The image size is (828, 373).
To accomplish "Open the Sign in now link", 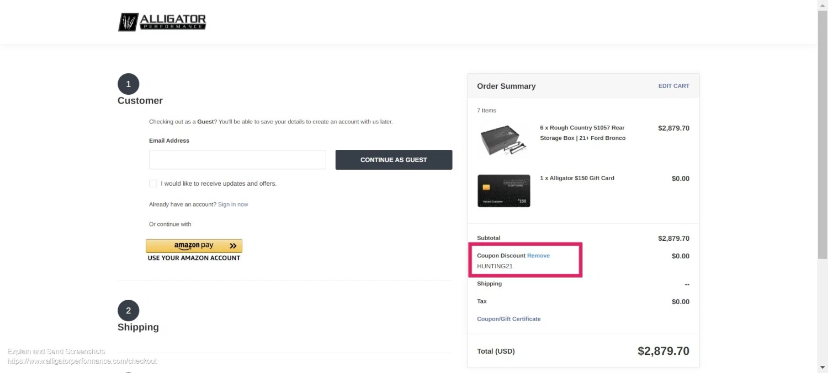I will pos(233,204).
